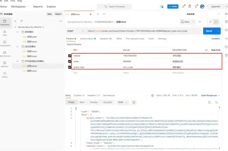Click the wrap lines icon in the response toolbar
Viewport: 228px width, 151px height.
tap(134, 102)
